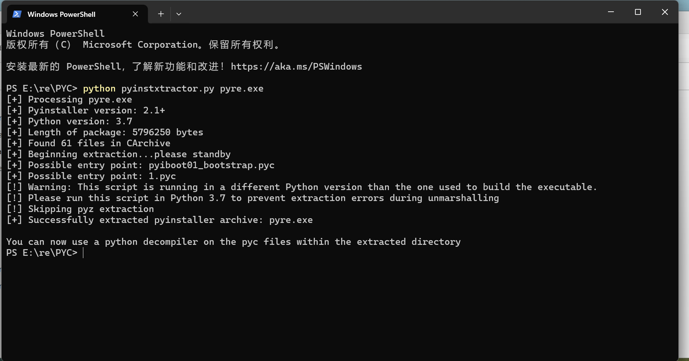Click the PowerShell icon on the tab
The height and width of the screenshot is (361, 689).
(x=17, y=14)
